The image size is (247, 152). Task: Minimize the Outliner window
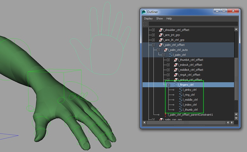coord(217,11)
